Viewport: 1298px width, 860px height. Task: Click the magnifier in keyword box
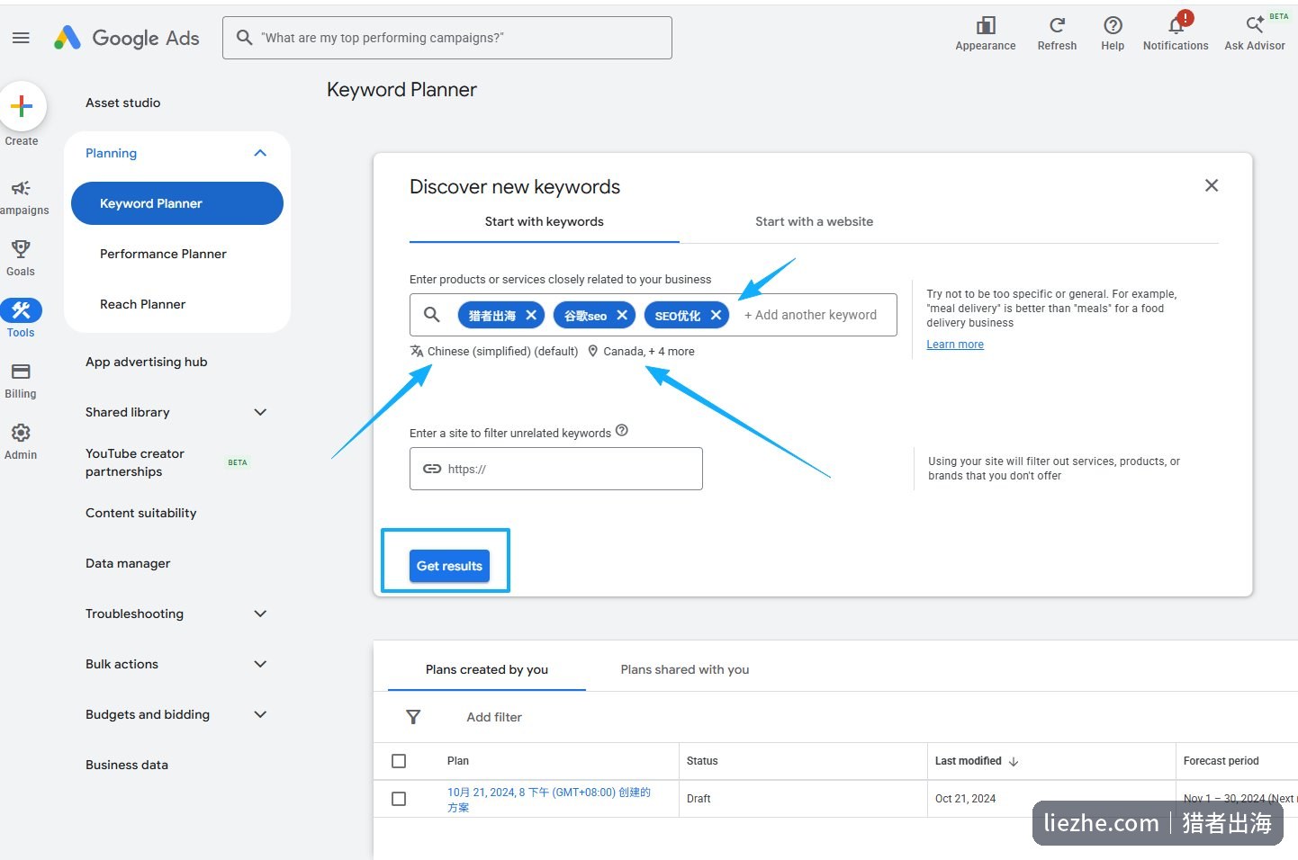(432, 315)
